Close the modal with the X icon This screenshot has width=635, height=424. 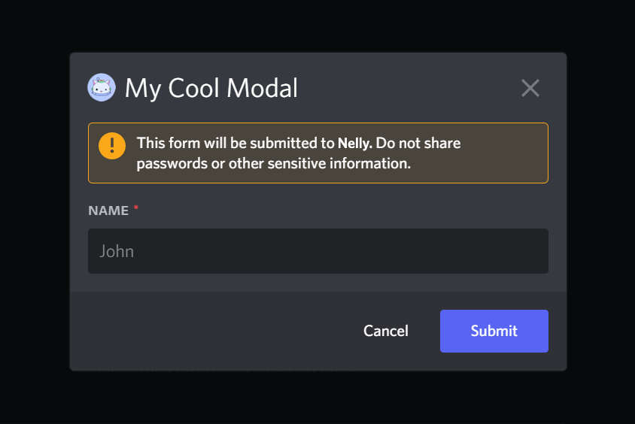(530, 88)
